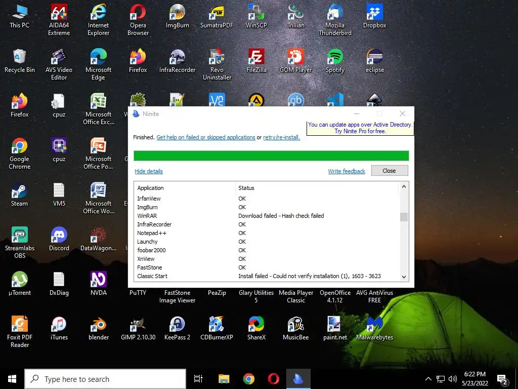Select the eclipse desktop icon
This screenshot has height=389, width=518.
(x=375, y=61)
